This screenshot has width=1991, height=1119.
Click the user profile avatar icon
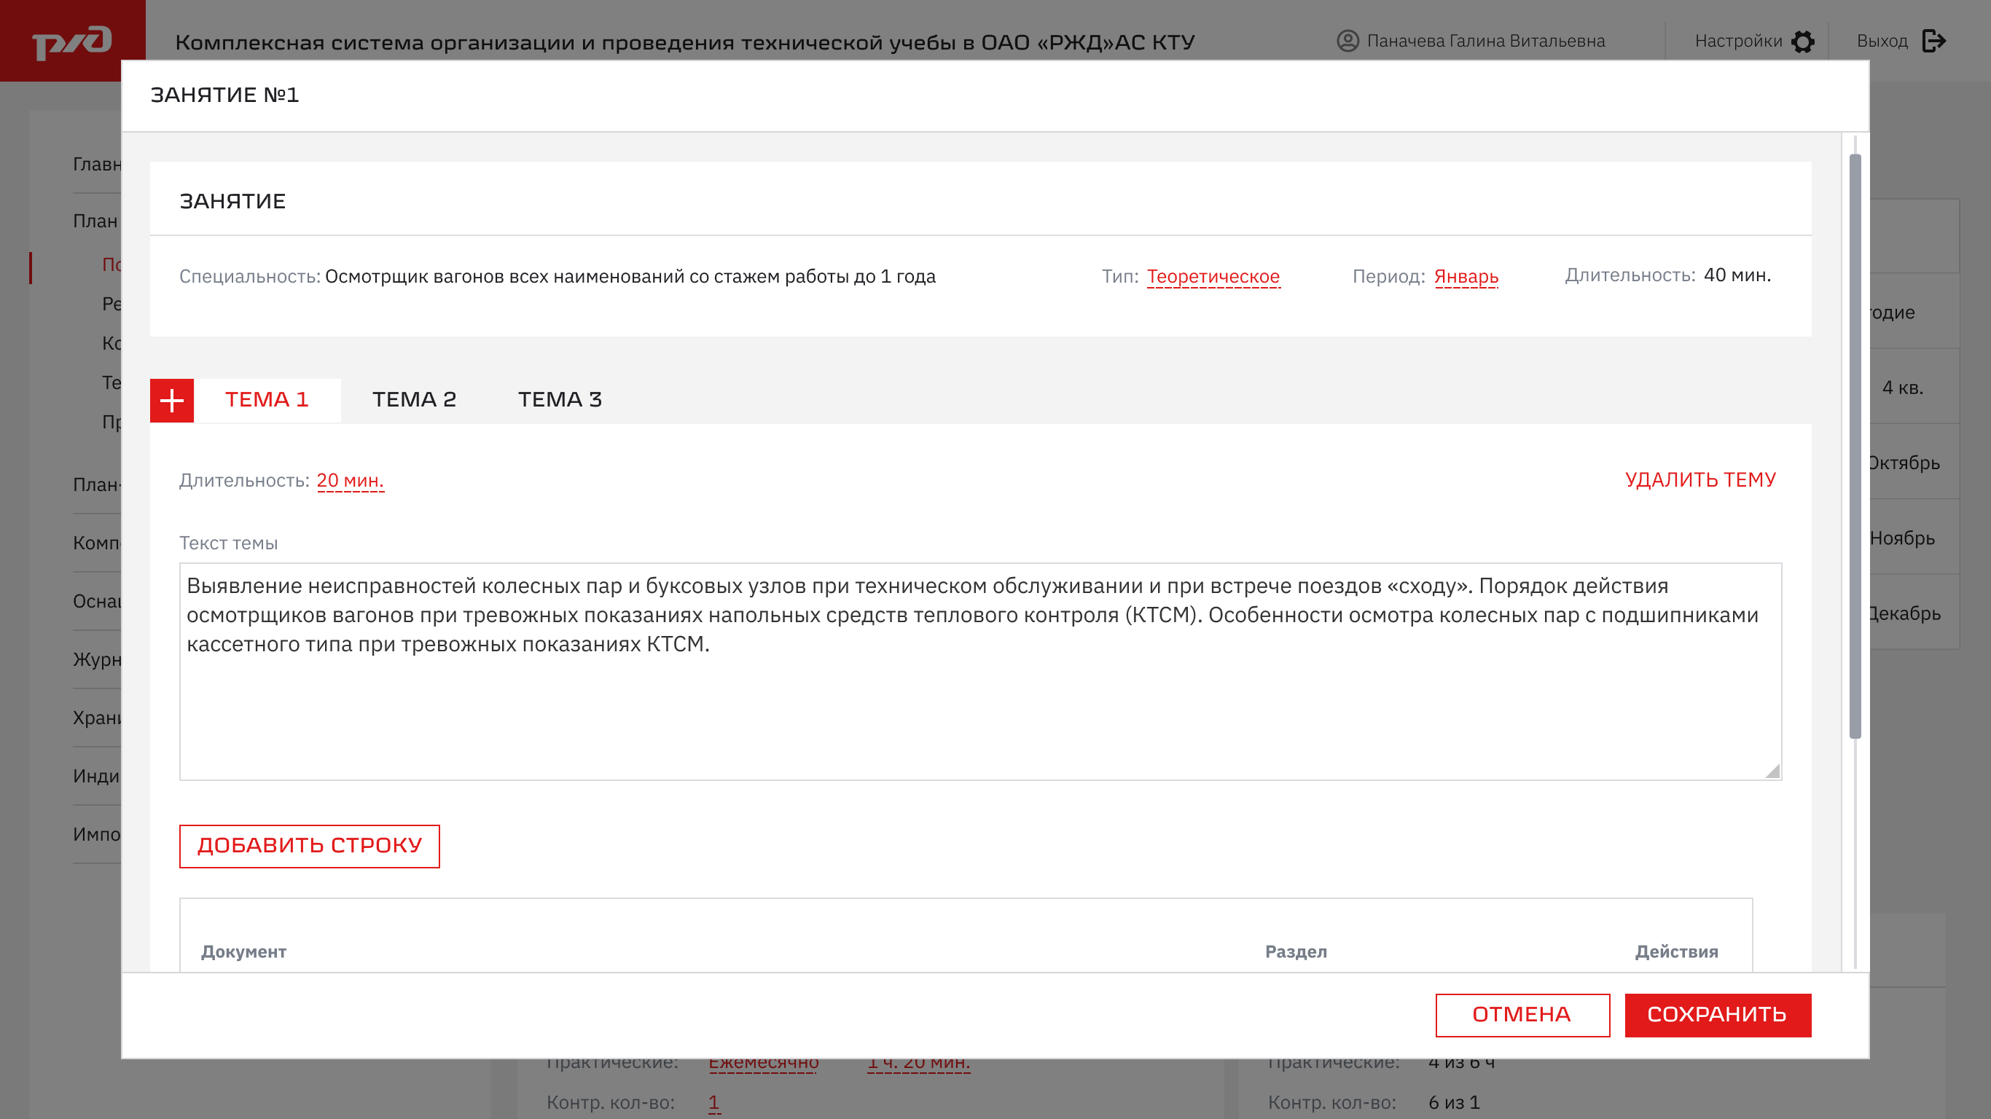(1347, 41)
